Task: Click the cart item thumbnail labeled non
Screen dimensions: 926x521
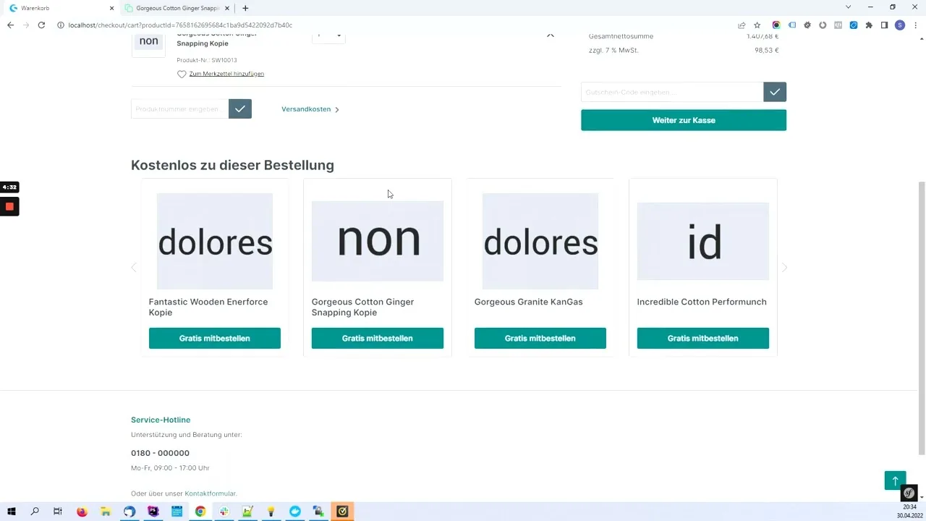Action: 148,42
